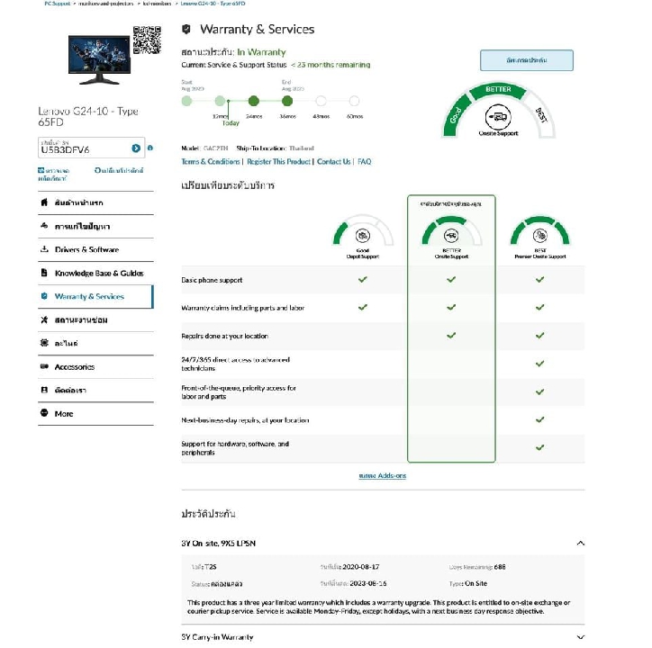Click the 60mos timeline marker

coord(354,101)
